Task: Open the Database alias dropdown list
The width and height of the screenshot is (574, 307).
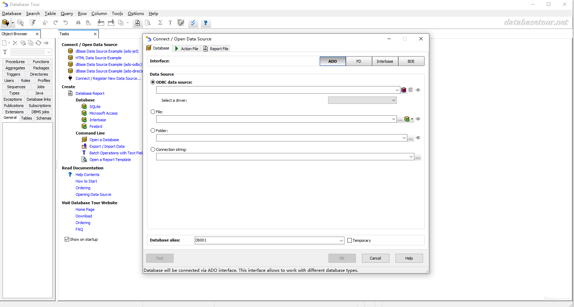Action: [341, 240]
